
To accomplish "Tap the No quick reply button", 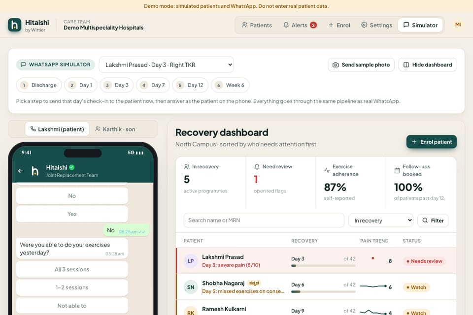I will [72, 196].
